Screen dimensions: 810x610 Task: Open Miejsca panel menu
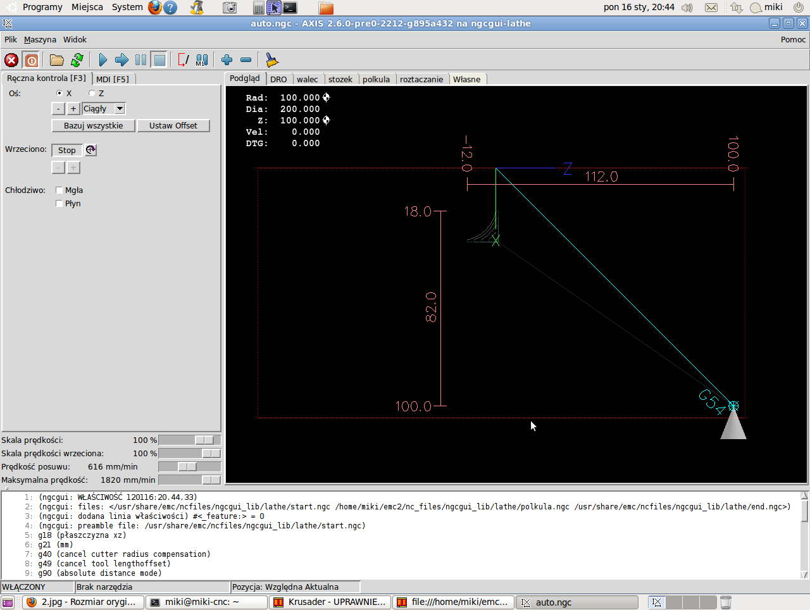click(87, 7)
